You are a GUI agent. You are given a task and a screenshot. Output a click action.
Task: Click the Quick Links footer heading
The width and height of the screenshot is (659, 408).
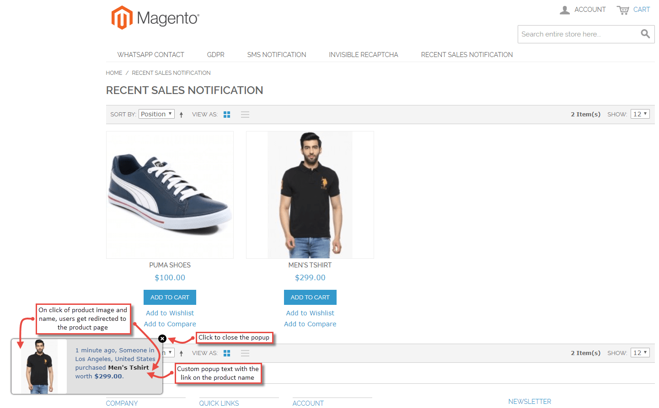coord(219,403)
